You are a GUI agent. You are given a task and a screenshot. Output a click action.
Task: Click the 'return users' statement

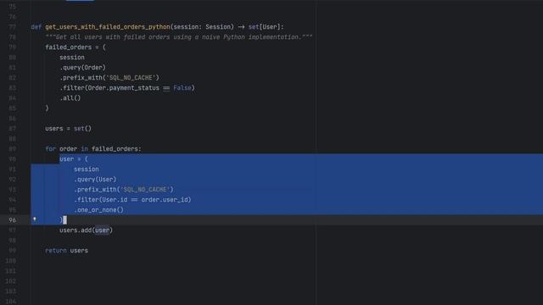click(66, 251)
